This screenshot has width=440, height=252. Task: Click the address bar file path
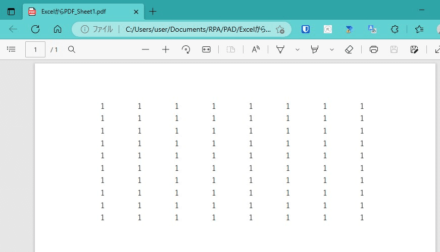(198, 29)
